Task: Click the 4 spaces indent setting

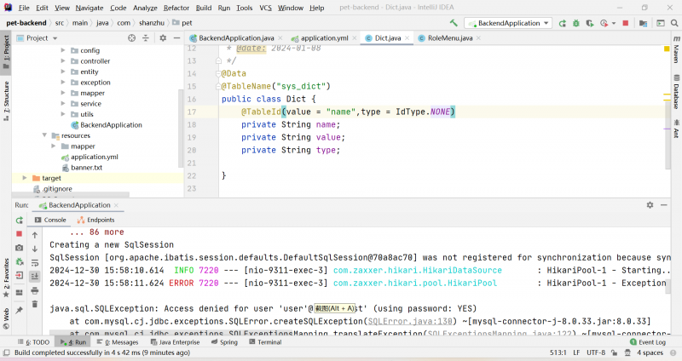Action: (650, 352)
